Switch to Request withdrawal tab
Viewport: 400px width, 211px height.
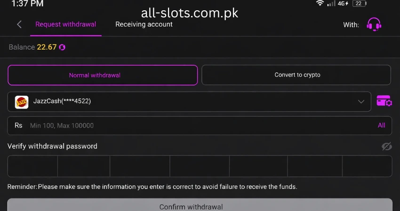tap(65, 24)
